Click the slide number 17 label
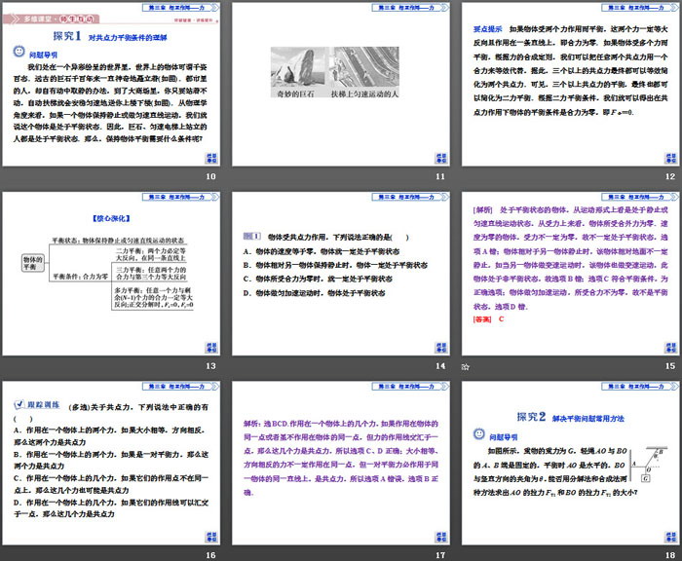682x561 pixels. [440, 555]
